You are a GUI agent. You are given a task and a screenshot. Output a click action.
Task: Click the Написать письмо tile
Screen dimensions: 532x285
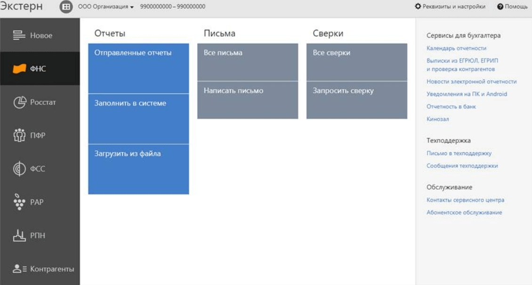[x=248, y=100]
